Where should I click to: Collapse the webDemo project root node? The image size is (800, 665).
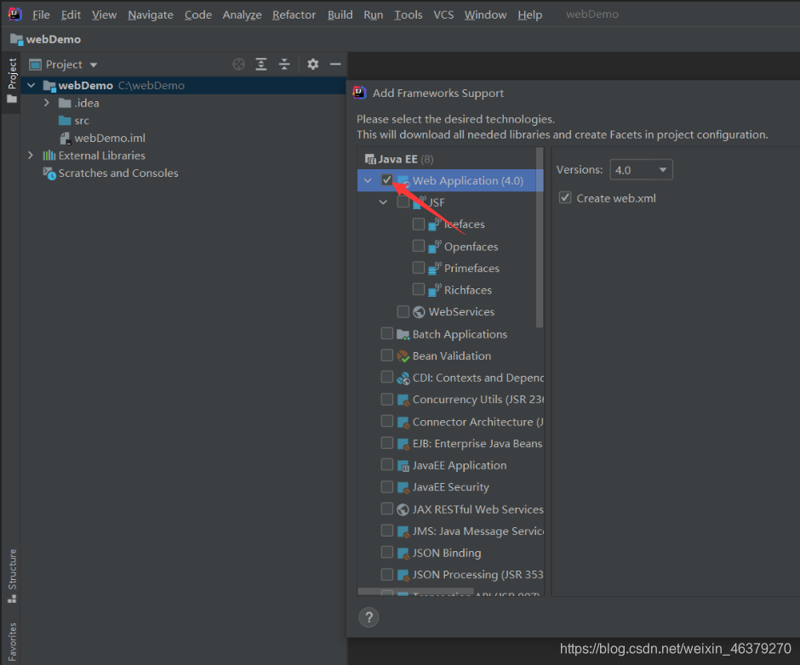click(31, 85)
